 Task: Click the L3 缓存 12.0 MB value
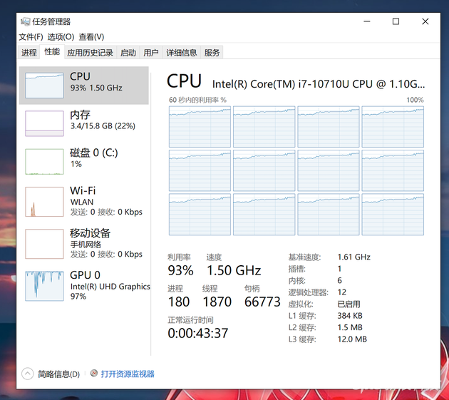point(352,339)
